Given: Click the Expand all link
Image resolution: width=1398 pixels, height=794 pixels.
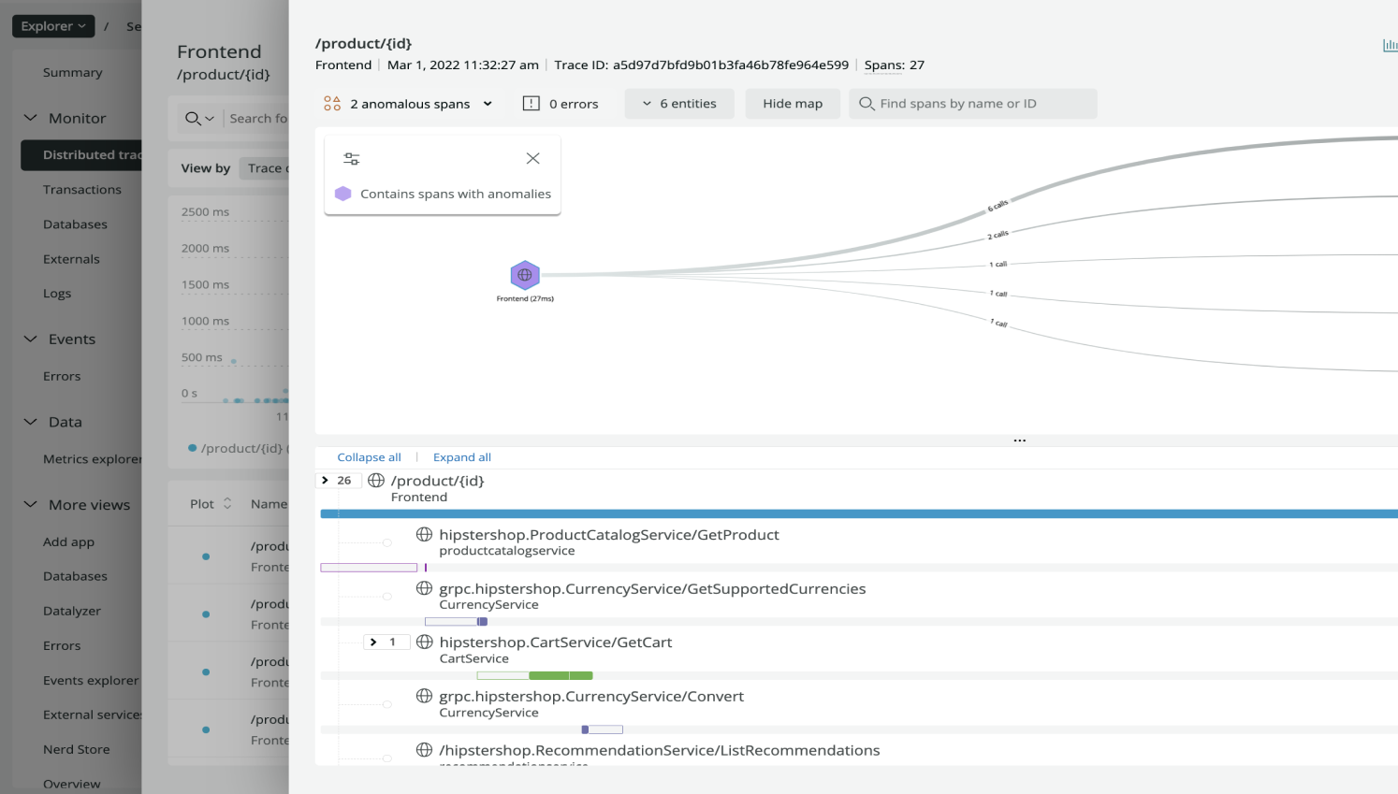Looking at the screenshot, I should pos(461,456).
